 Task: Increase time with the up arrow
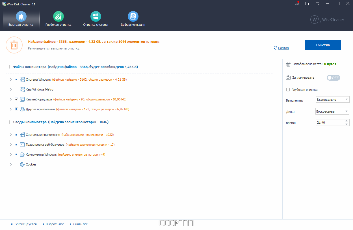346,121
